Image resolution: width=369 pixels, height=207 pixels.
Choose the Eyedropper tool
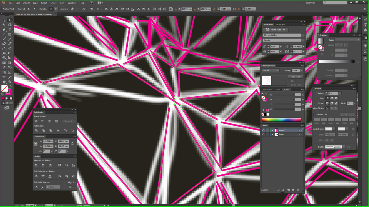(x=4, y=68)
